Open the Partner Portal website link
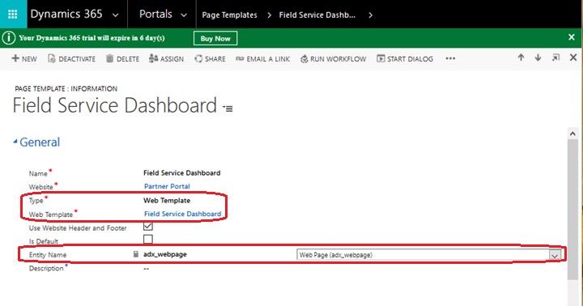Screen dimensions: 583x306 coord(167,186)
